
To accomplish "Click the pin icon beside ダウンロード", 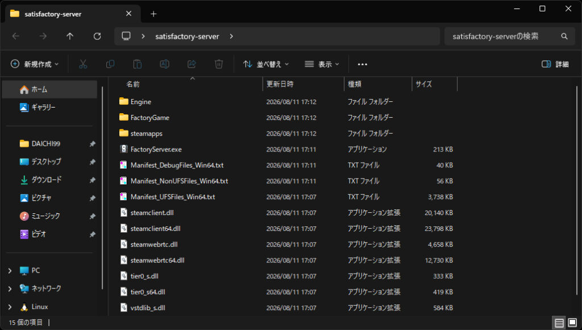I will click(93, 180).
